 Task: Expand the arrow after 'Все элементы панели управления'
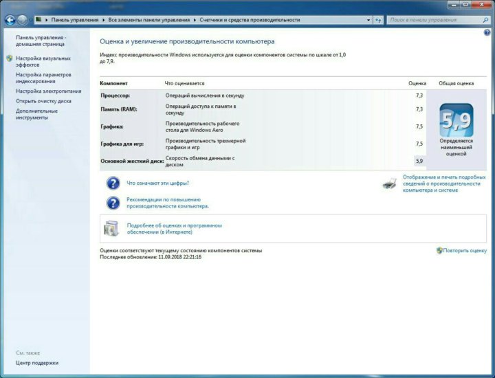coord(195,20)
